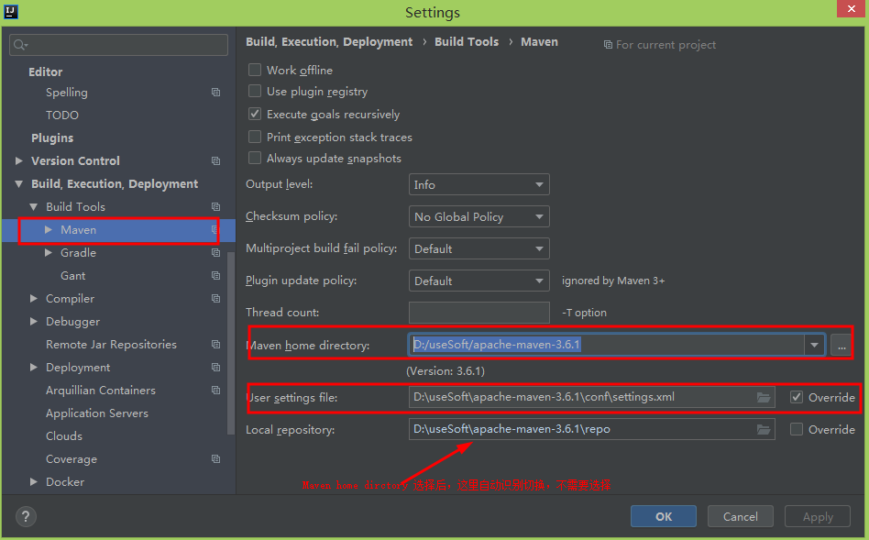Click the Cancel button
Viewport: 869px width, 540px height.
[740, 516]
